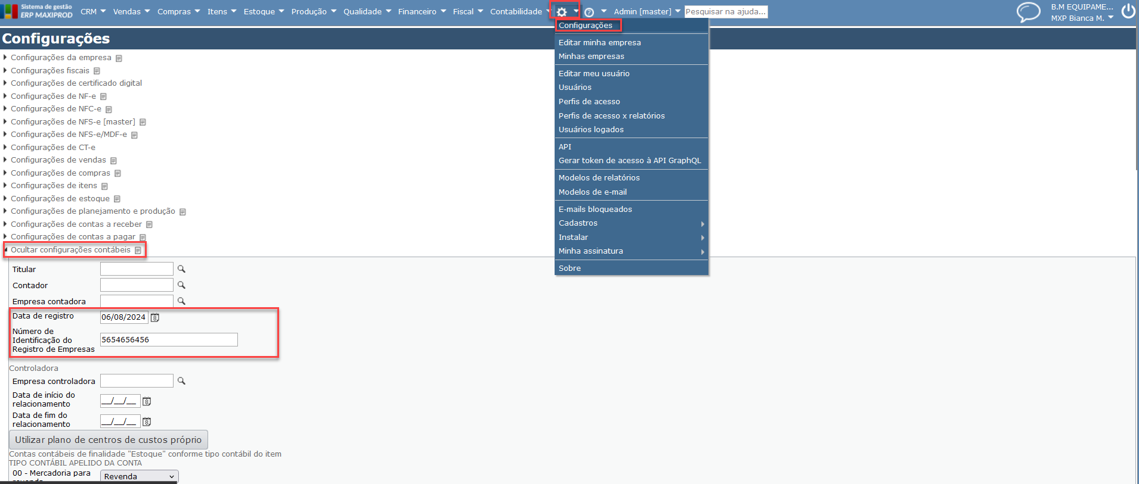1139x484 pixels.
Task: Click Utilizar plano de centros de custos próprio
Action: 109,440
